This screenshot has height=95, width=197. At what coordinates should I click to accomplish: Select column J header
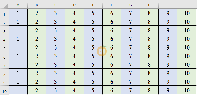(x=187, y=5)
